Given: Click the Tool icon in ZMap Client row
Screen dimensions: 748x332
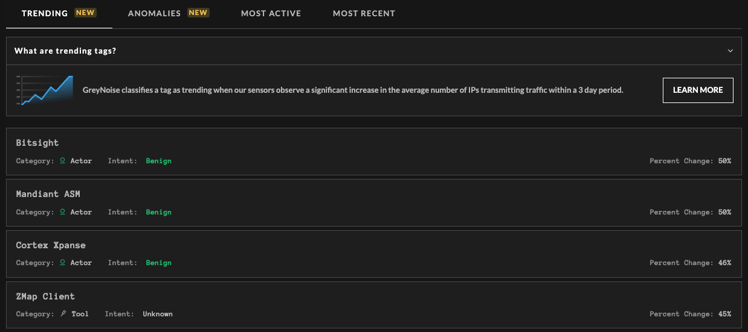Looking at the screenshot, I should 63,314.
